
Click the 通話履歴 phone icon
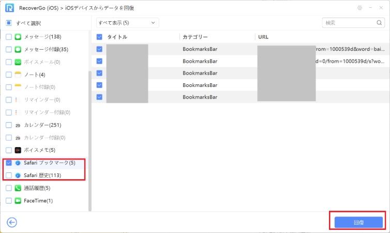click(x=18, y=188)
